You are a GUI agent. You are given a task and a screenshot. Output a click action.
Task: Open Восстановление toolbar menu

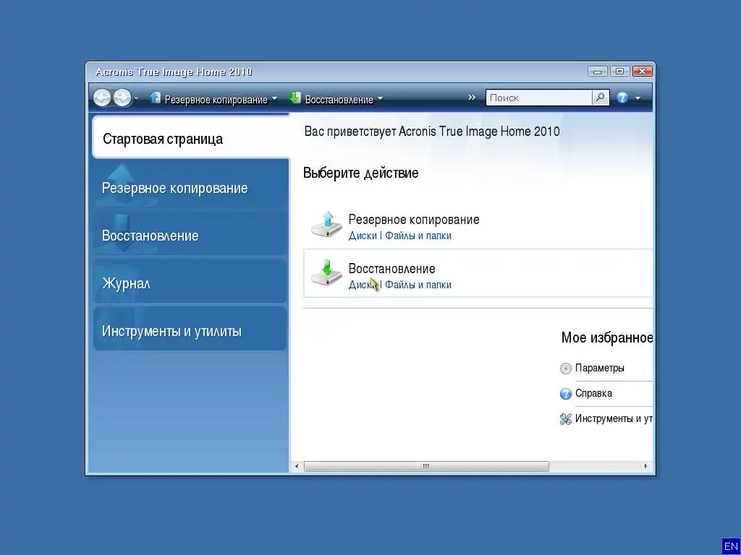(x=339, y=100)
